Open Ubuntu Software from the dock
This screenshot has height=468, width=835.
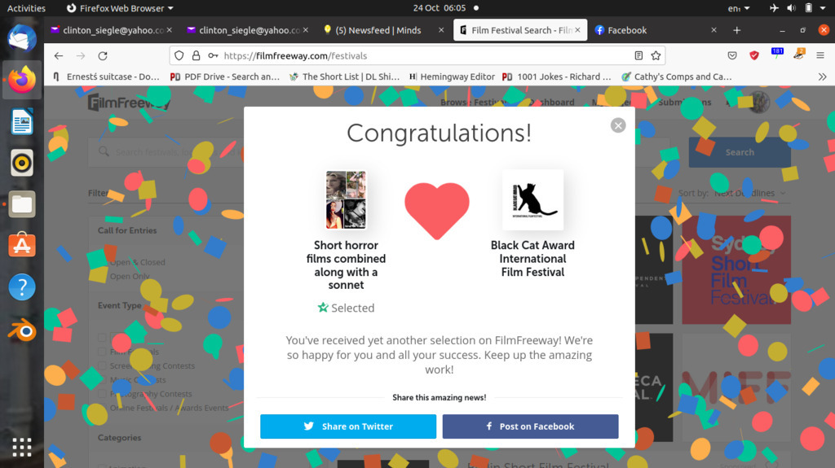22,245
